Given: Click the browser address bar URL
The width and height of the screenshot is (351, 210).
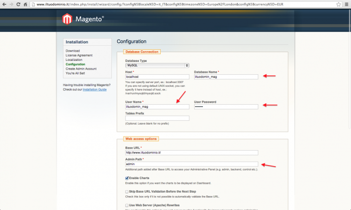Looking at the screenshot, I should (x=160, y=4).
